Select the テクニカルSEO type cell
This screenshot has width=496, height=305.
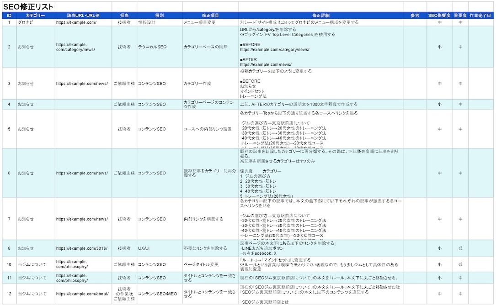[160, 47]
